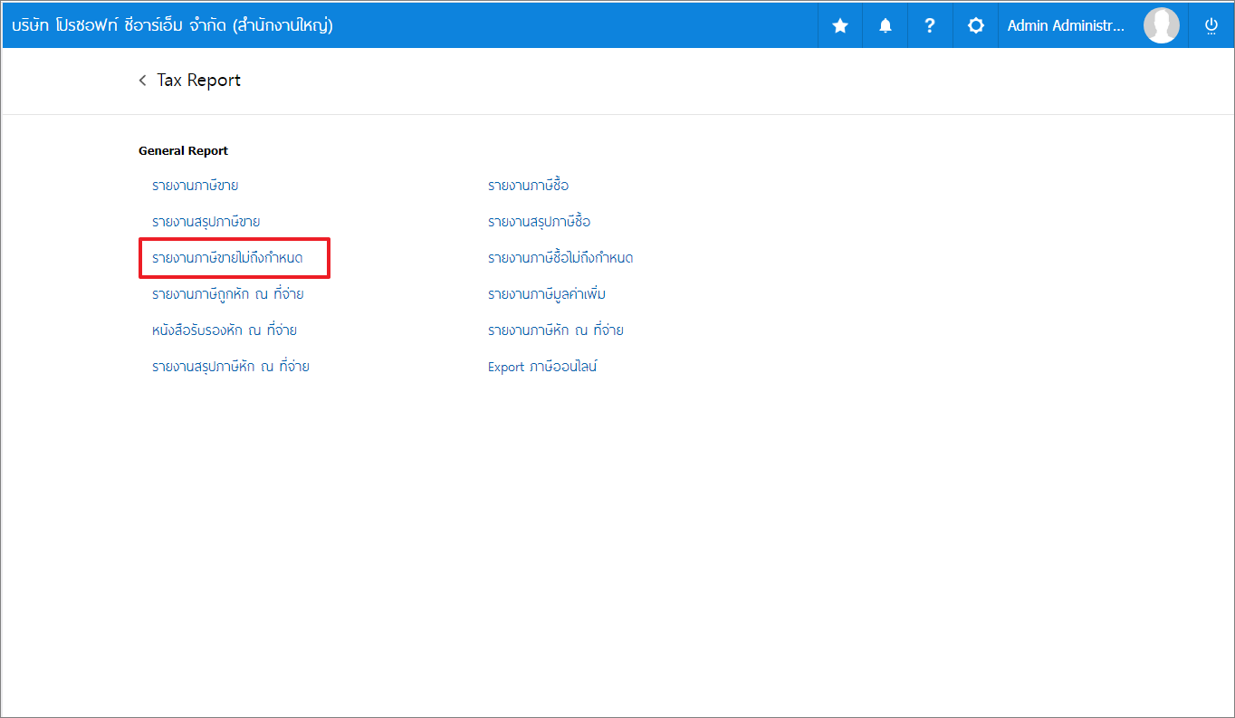Open รายงานสรุปภาษีหัก ณ ที่จ่าย report
Image resolution: width=1235 pixels, height=718 pixels.
click(231, 367)
